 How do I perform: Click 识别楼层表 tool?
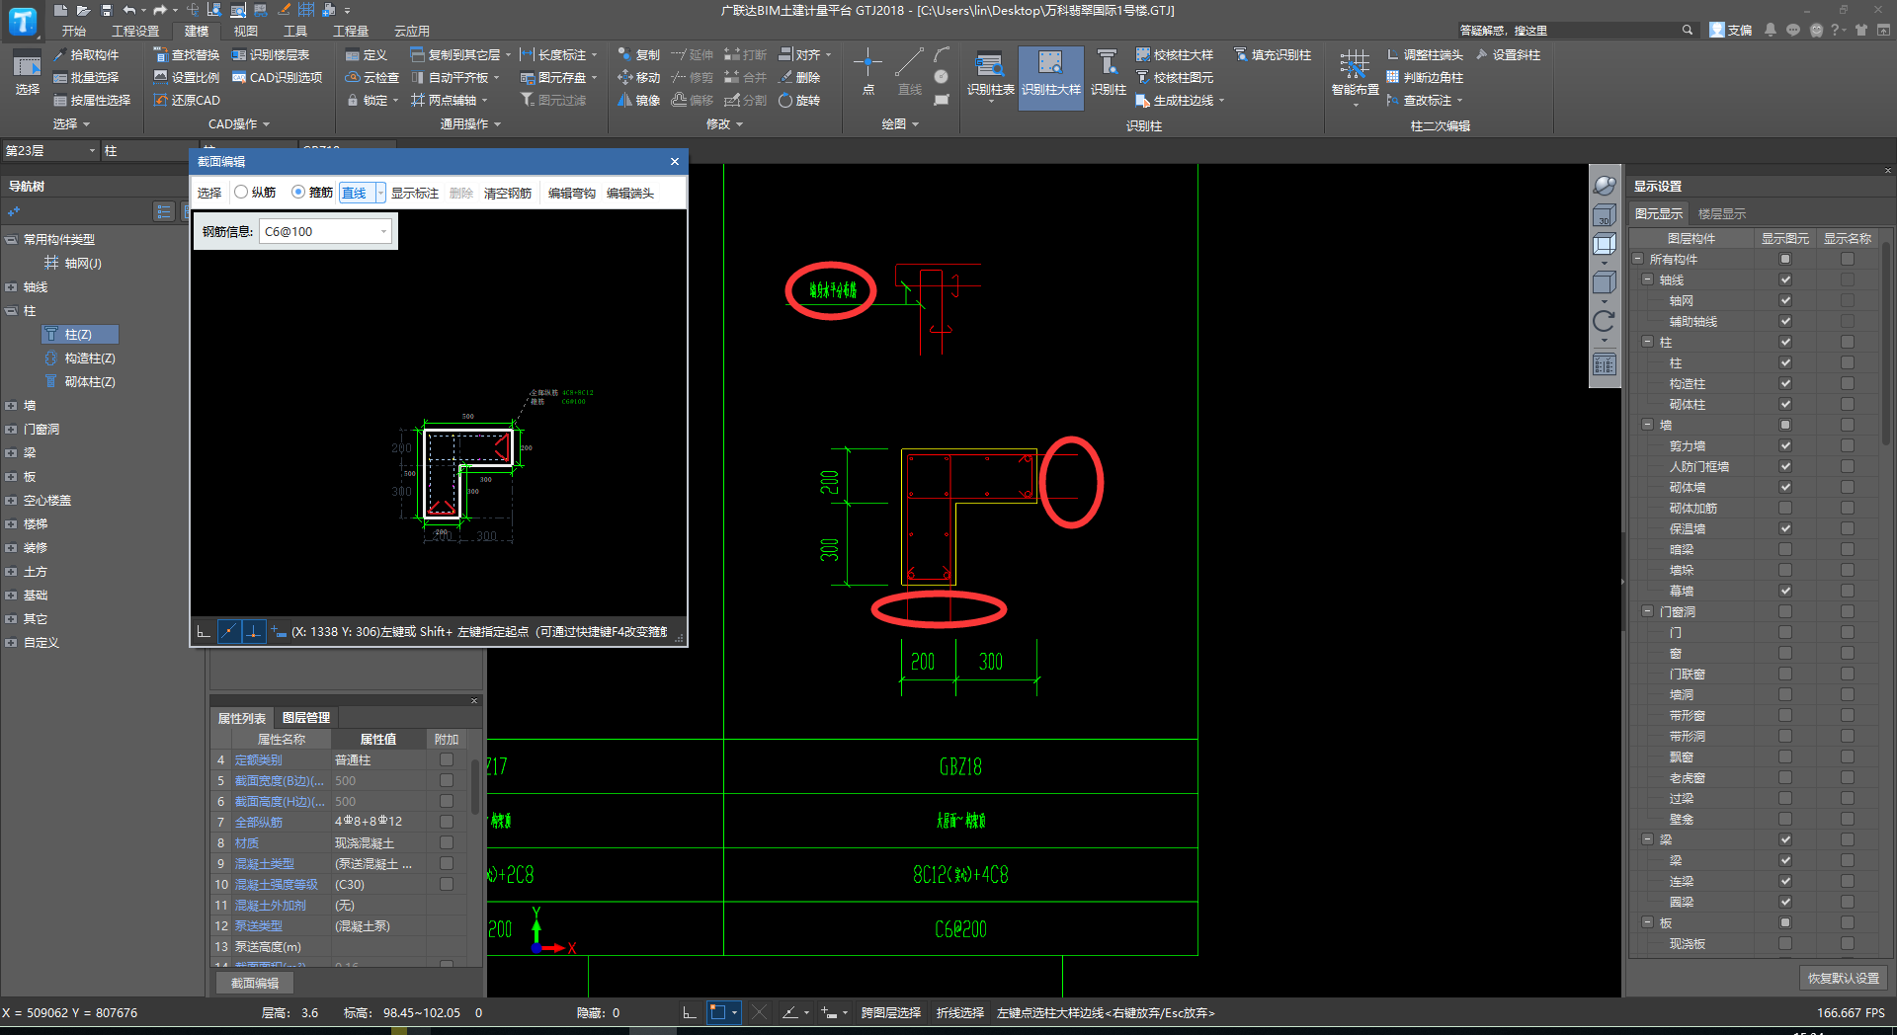click(x=271, y=55)
